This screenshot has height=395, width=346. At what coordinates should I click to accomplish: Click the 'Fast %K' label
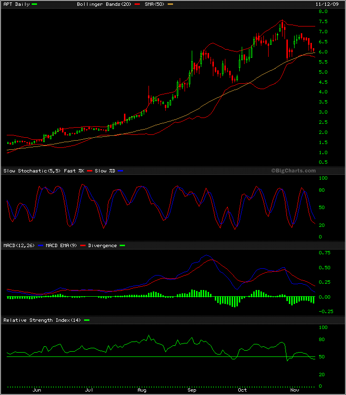74,171
